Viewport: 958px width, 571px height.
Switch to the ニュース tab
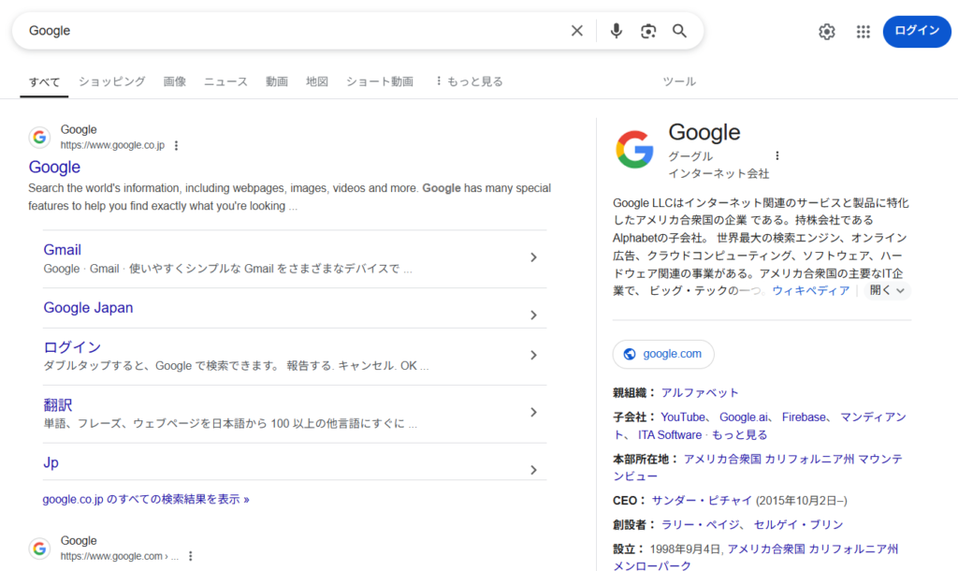(225, 81)
